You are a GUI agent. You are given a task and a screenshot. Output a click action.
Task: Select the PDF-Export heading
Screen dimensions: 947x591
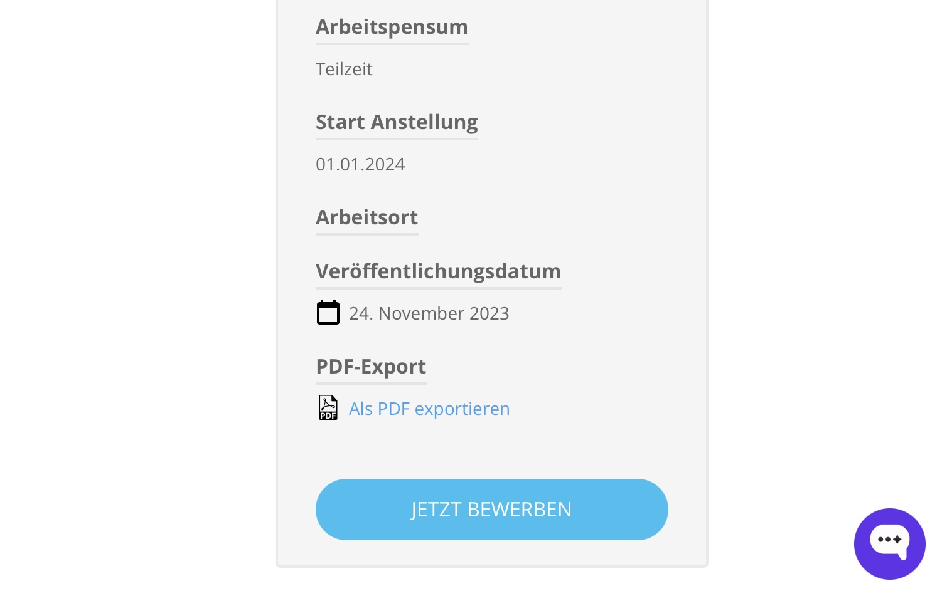371,367
